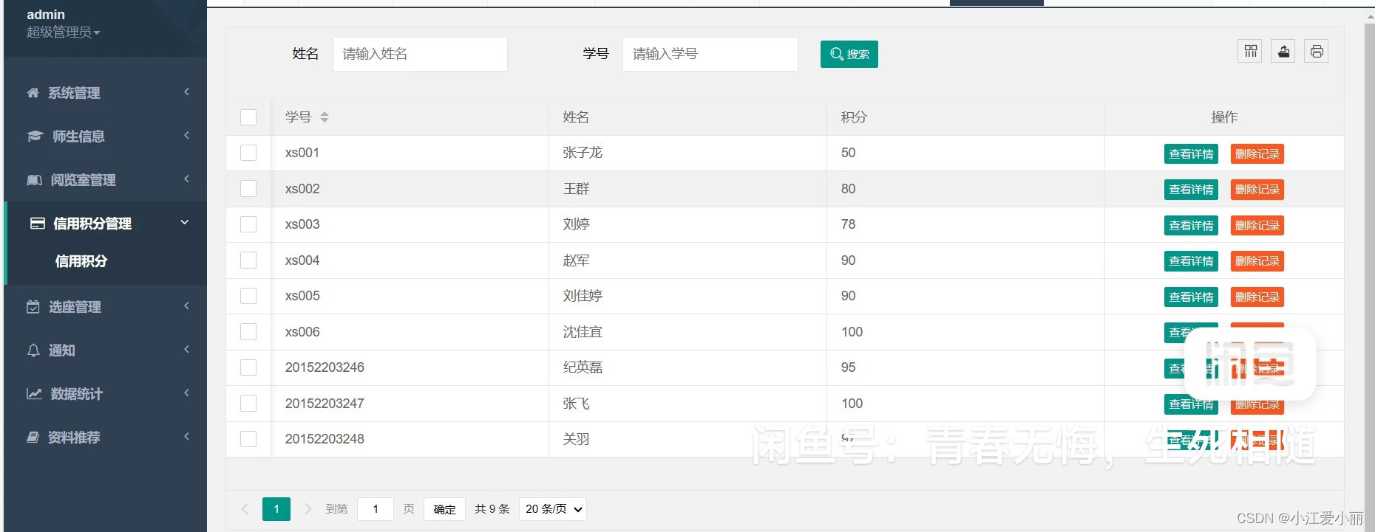Click the book icon beside 资料推荐
This screenshot has width=1375, height=532.
coord(33,438)
